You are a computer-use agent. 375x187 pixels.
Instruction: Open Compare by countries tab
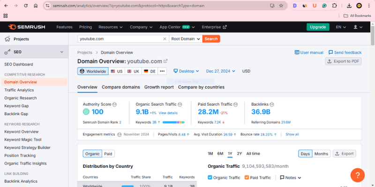coord(201,87)
